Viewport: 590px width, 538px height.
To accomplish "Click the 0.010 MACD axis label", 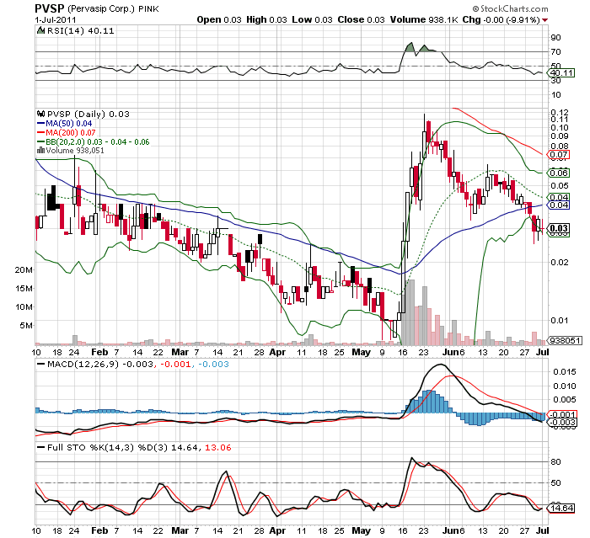I will (x=565, y=386).
